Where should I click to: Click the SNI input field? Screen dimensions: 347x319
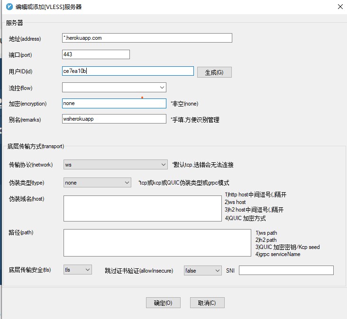coord(286,270)
